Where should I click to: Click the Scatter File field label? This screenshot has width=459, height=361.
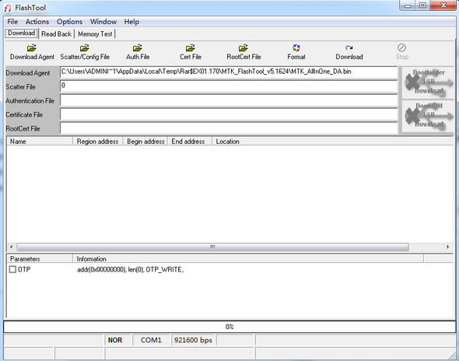tap(20, 87)
